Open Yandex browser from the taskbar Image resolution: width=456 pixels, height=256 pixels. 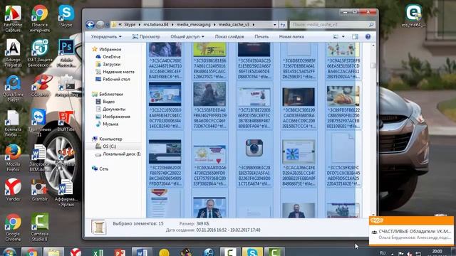click(76, 252)
